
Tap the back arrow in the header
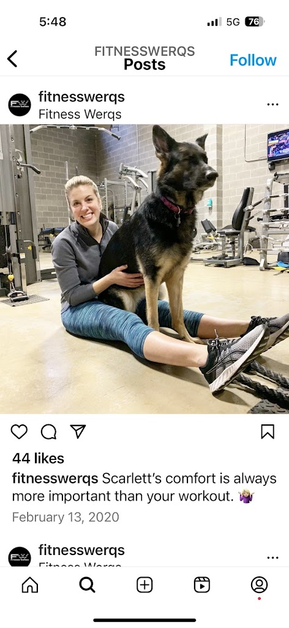(12, 59)
